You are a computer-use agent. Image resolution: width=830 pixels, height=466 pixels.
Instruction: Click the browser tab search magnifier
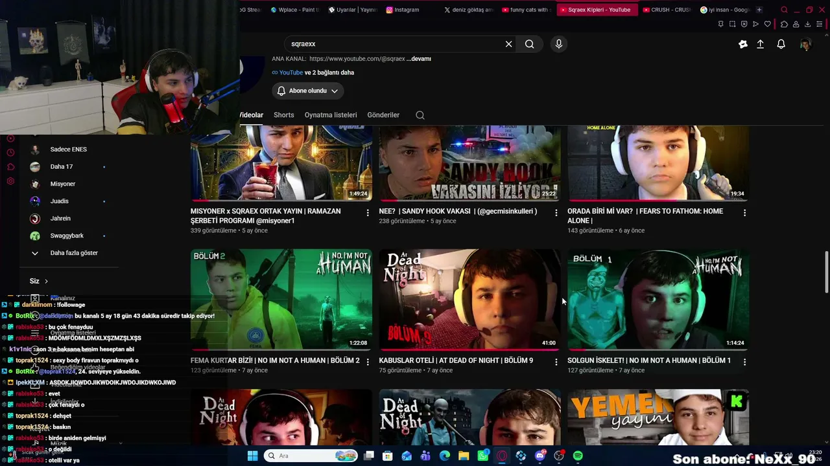pos(784,10)
